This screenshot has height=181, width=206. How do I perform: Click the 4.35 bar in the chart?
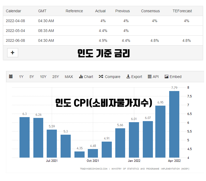(x=80, y=155)
